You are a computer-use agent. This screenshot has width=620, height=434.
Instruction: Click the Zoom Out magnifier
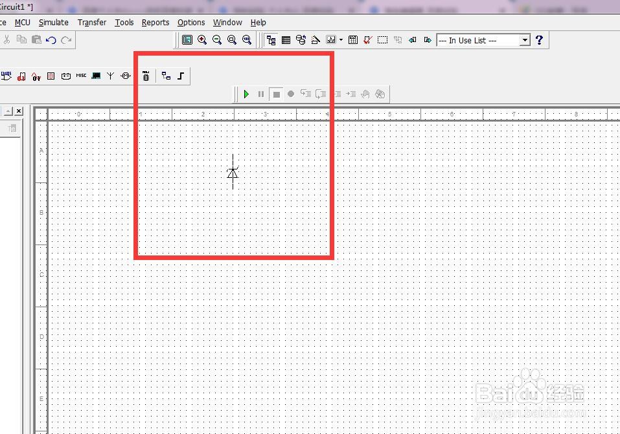coord(216,40)
